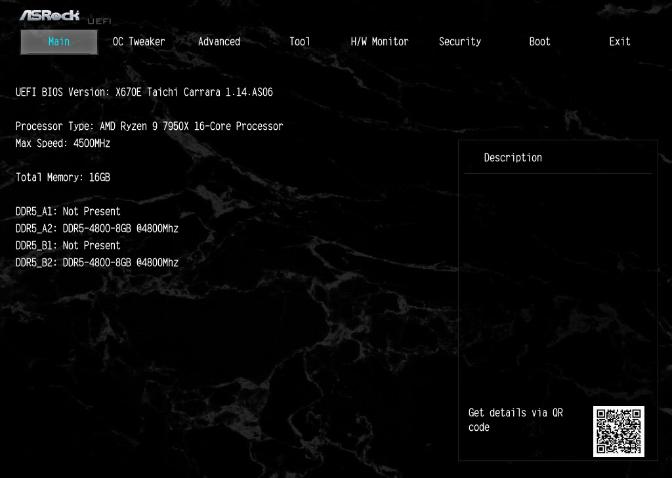This screenshot has height=478, width=672.
Task: Select the Processor Type line
Action: pos(149,127)
